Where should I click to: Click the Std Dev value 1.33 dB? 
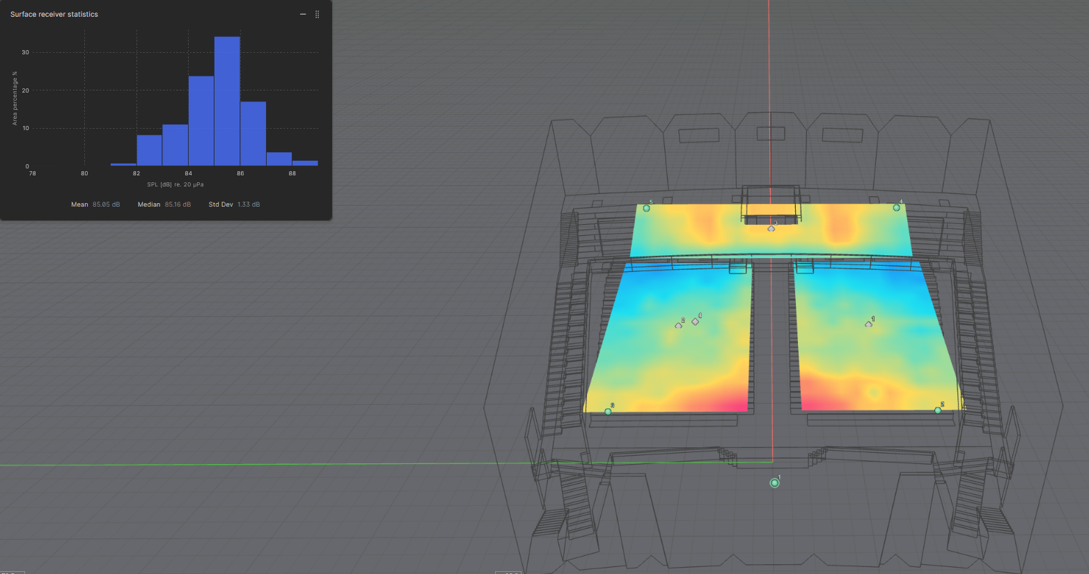[249, 205]
